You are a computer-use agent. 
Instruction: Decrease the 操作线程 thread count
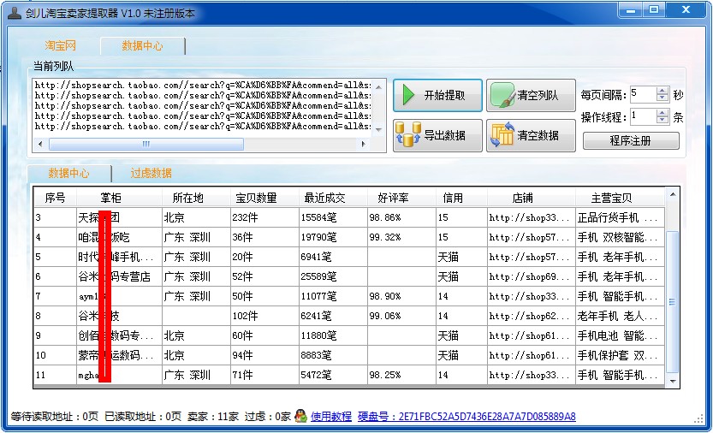tap(662, 121)
